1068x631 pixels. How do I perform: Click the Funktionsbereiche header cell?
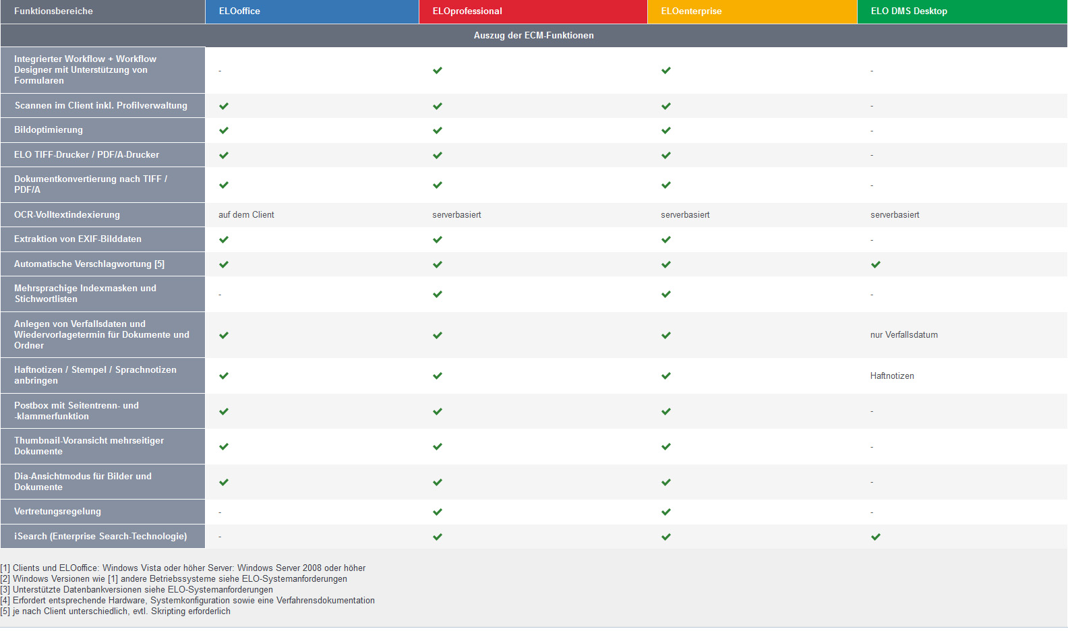pos(54,11)
